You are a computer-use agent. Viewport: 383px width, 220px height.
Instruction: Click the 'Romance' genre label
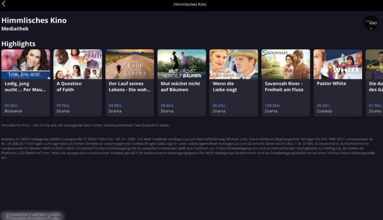13,111
